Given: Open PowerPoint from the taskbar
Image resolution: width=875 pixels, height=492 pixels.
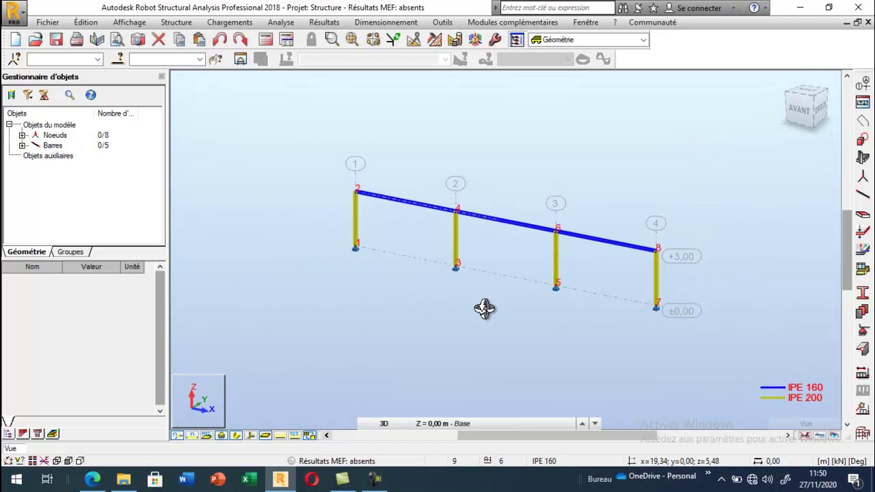Looking at the screenshot, I should pyautogui.click(x=217, y=479).
